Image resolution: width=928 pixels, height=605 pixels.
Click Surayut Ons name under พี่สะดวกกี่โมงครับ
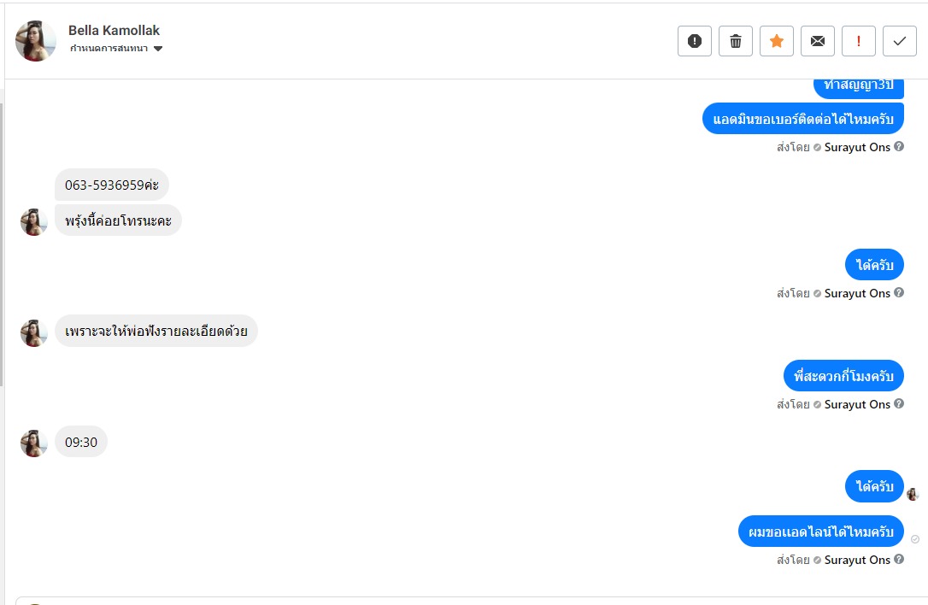pyautogui.click(x=857, y=404)
